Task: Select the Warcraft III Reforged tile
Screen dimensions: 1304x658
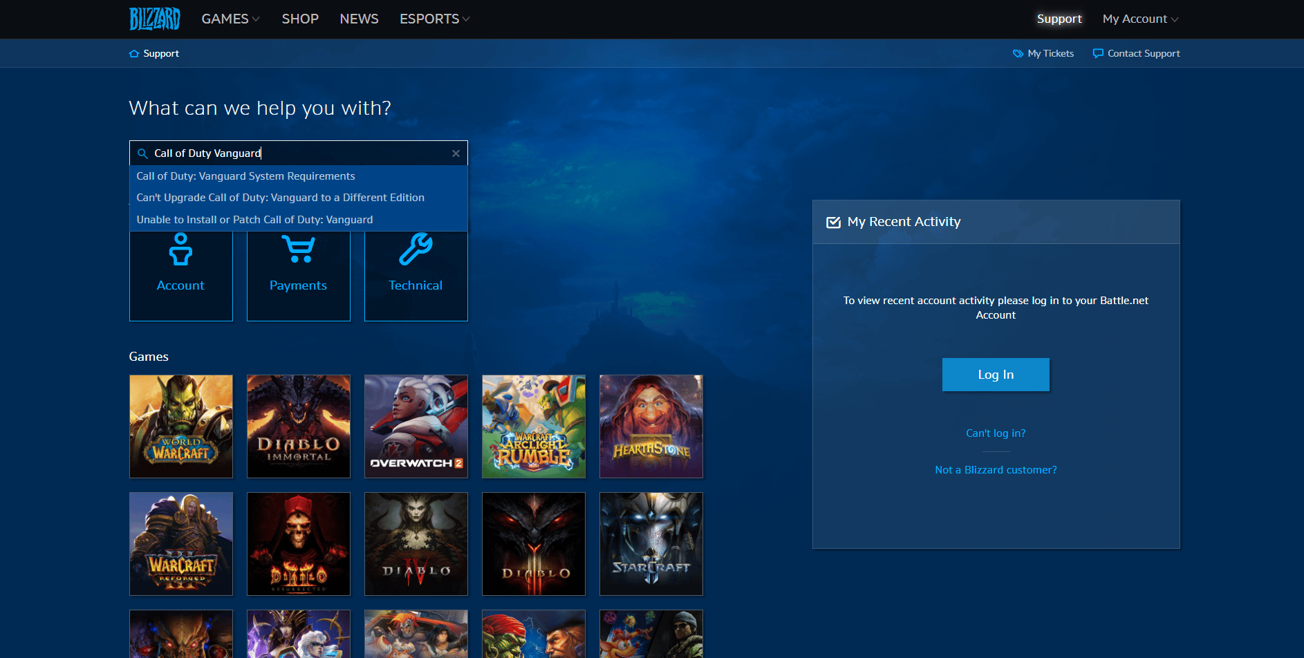Action: point(181,544)
